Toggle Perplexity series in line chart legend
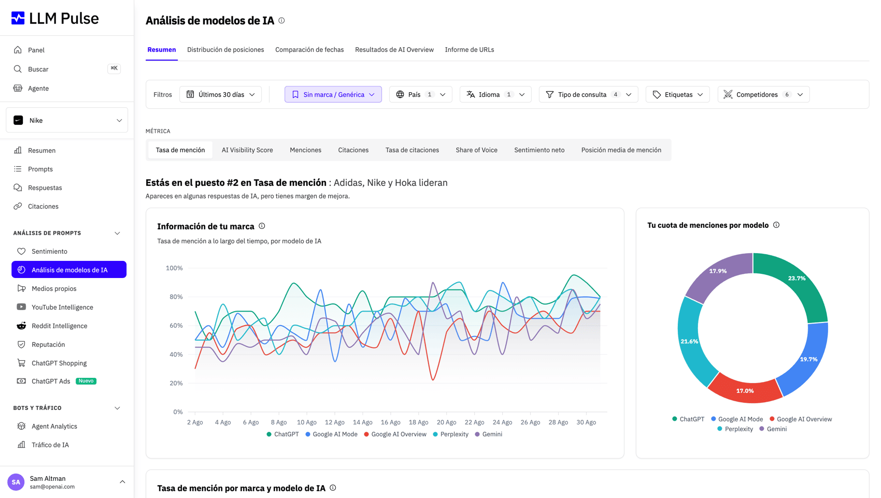This screenshot has height=498, width=881. (x=450, y=434)
